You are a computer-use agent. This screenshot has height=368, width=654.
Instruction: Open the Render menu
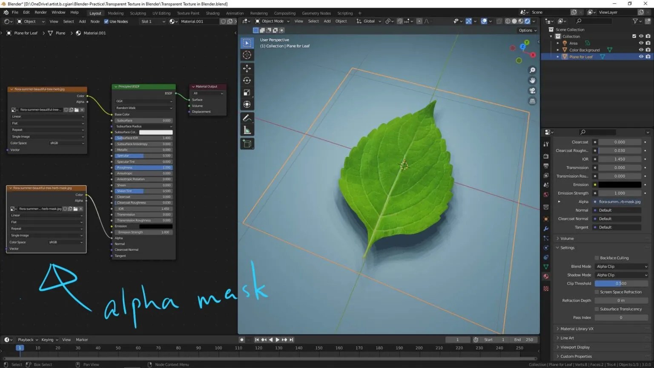40,12
